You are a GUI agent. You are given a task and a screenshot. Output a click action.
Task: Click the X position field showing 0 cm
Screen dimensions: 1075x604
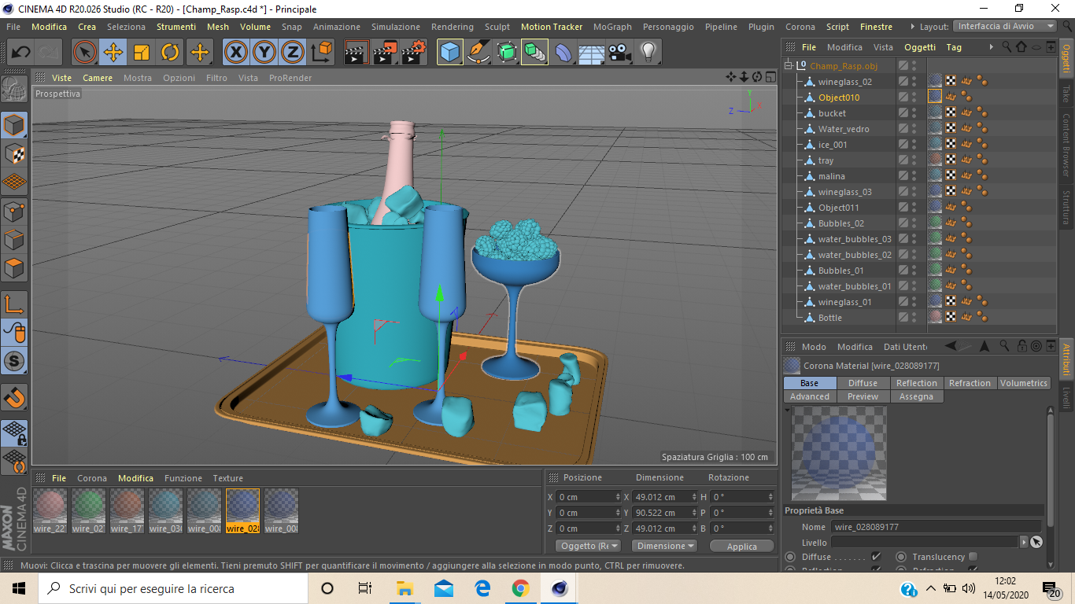coord(589,497)
